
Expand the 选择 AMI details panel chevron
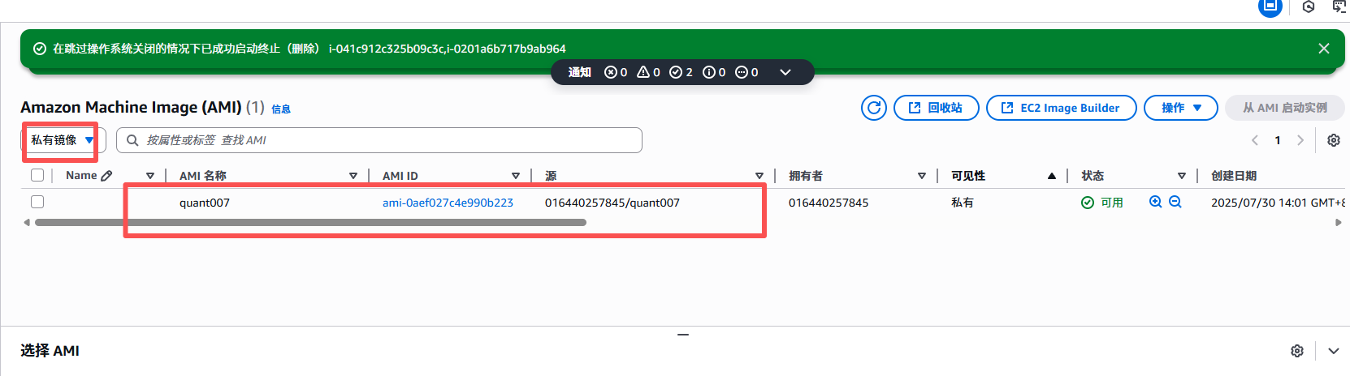point(1334,351)
